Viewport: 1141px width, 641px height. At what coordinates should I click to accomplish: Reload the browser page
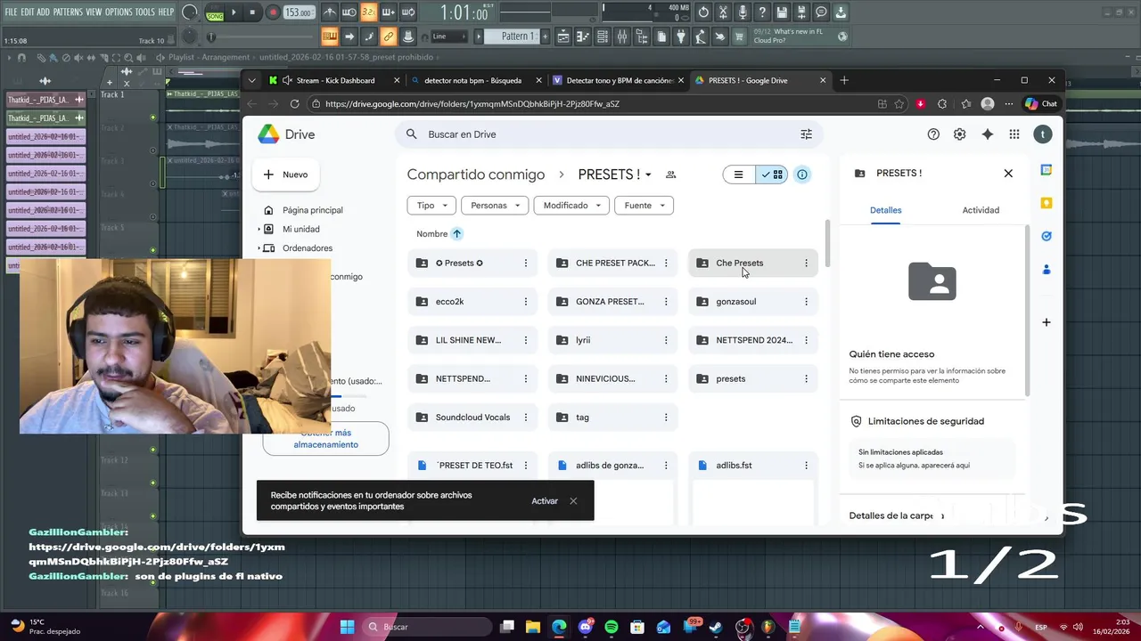[294, 104]
